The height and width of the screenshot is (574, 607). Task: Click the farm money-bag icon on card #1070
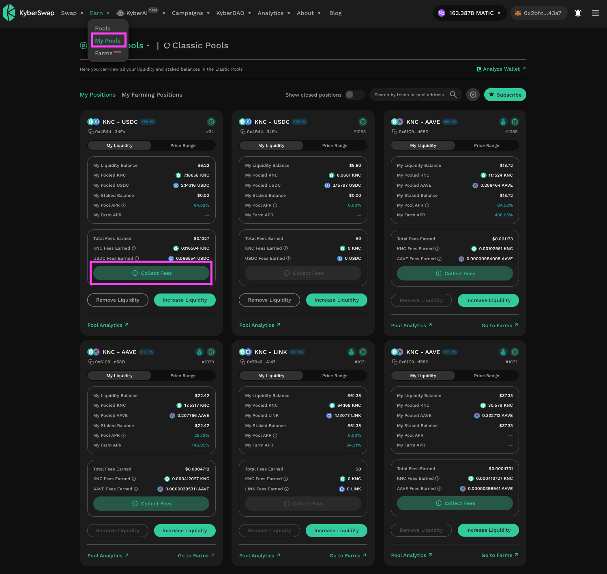(x=199, y=352)
